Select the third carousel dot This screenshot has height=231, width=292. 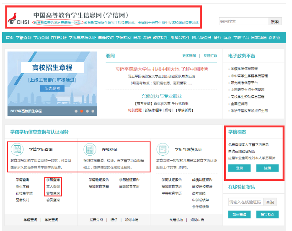tap(87, 111)
